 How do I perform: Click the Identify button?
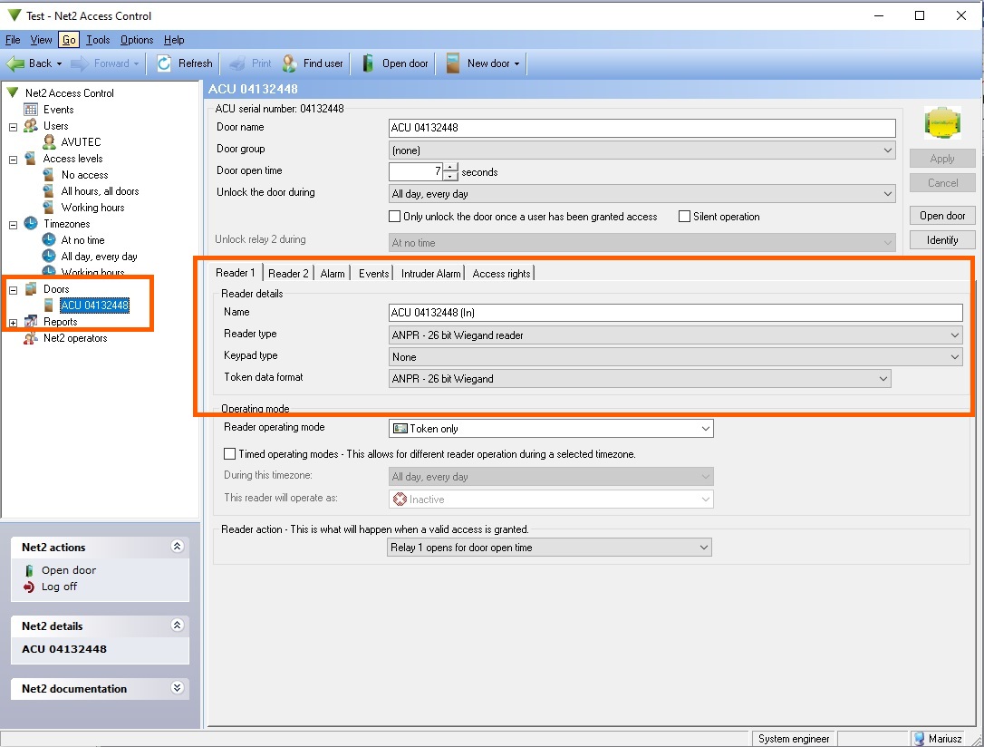click(x=942, y=240)
